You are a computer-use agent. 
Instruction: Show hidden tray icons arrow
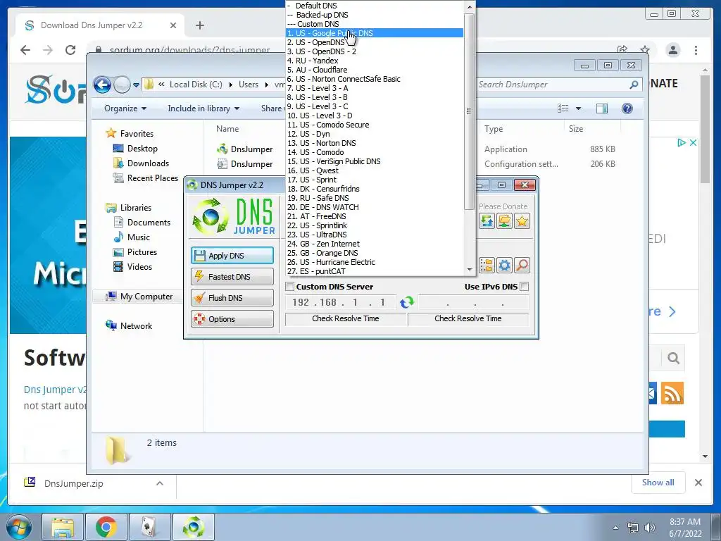tap(615, 528)
